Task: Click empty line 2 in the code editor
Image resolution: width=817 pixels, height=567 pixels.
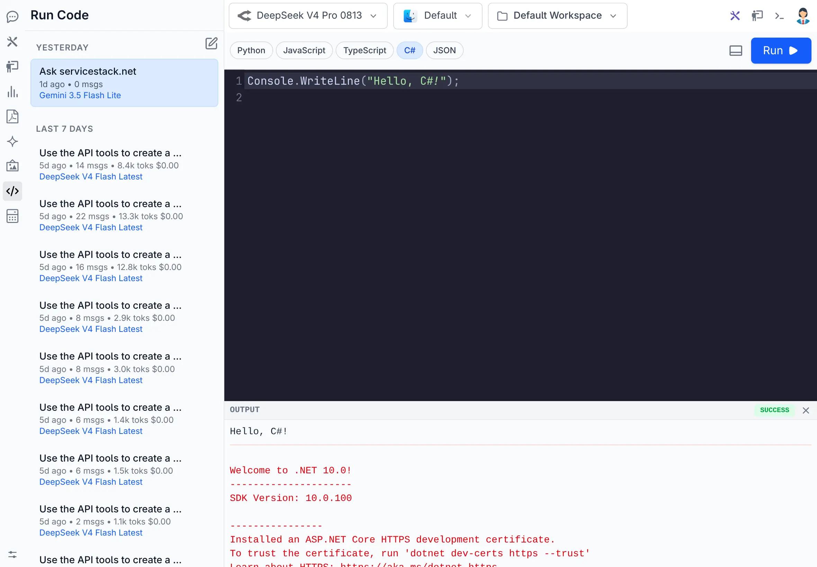Action: [x=530, y=97]
